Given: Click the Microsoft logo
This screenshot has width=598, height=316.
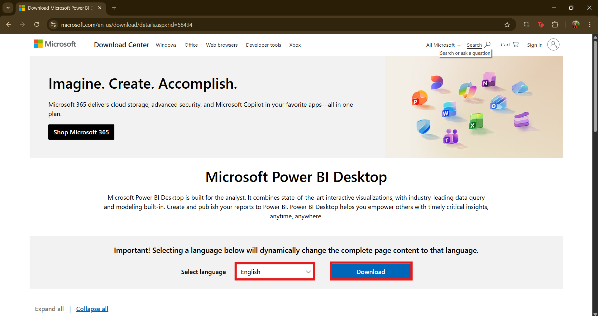Looking at the screenshot, I should pyautogui.click(x=55, y=44).
